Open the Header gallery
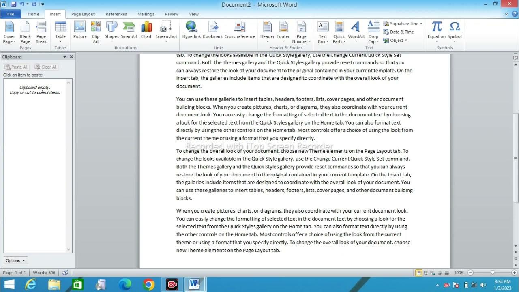519x292 pixels. click(x=267, y=32)
